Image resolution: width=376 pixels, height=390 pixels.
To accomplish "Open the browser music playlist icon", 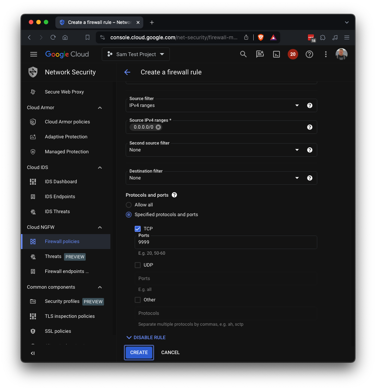I will (335, 37).
